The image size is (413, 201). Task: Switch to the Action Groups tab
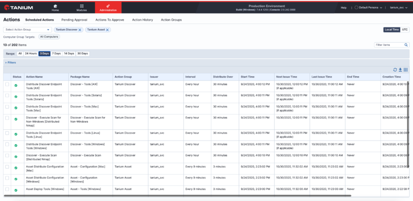tap(171, 20)
